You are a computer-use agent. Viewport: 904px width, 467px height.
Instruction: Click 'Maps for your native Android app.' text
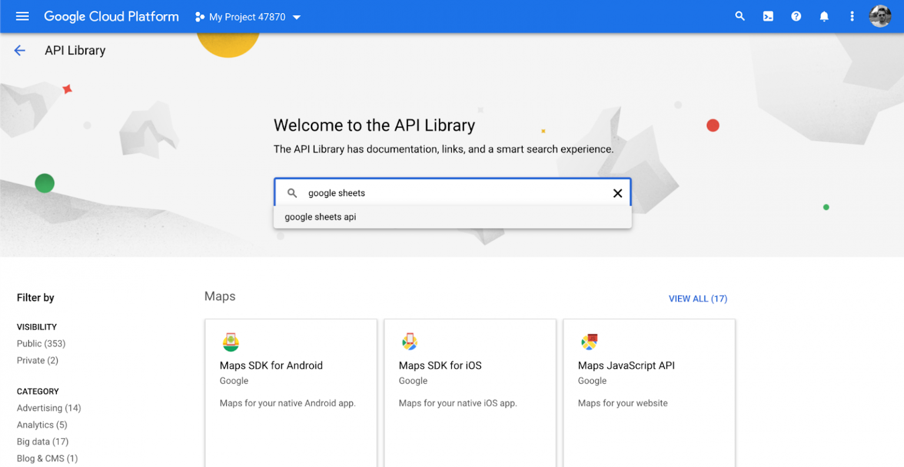288,403
